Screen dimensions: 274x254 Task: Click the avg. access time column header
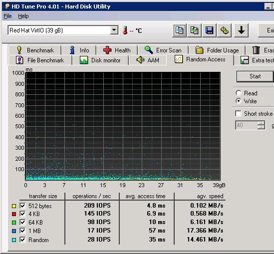(x=145, y=196)
